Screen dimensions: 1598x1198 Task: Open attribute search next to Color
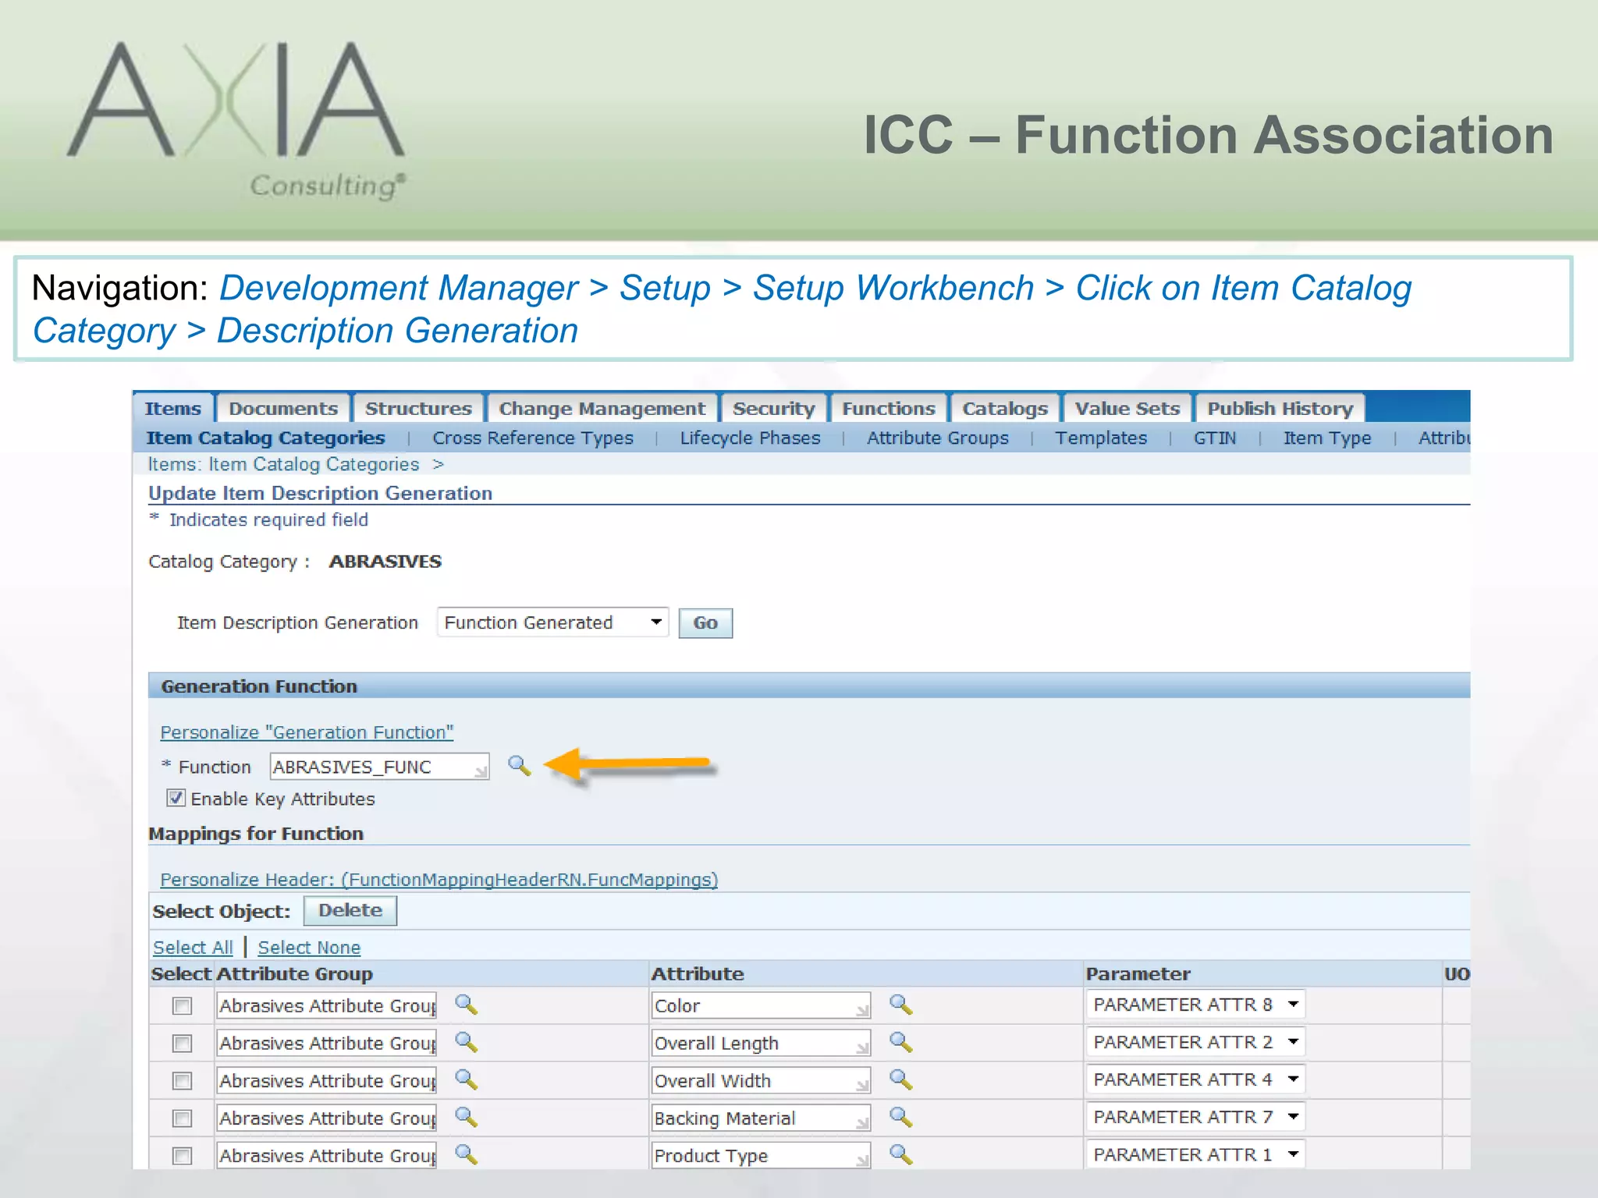pyautogui.click(x=900, y=1005)
